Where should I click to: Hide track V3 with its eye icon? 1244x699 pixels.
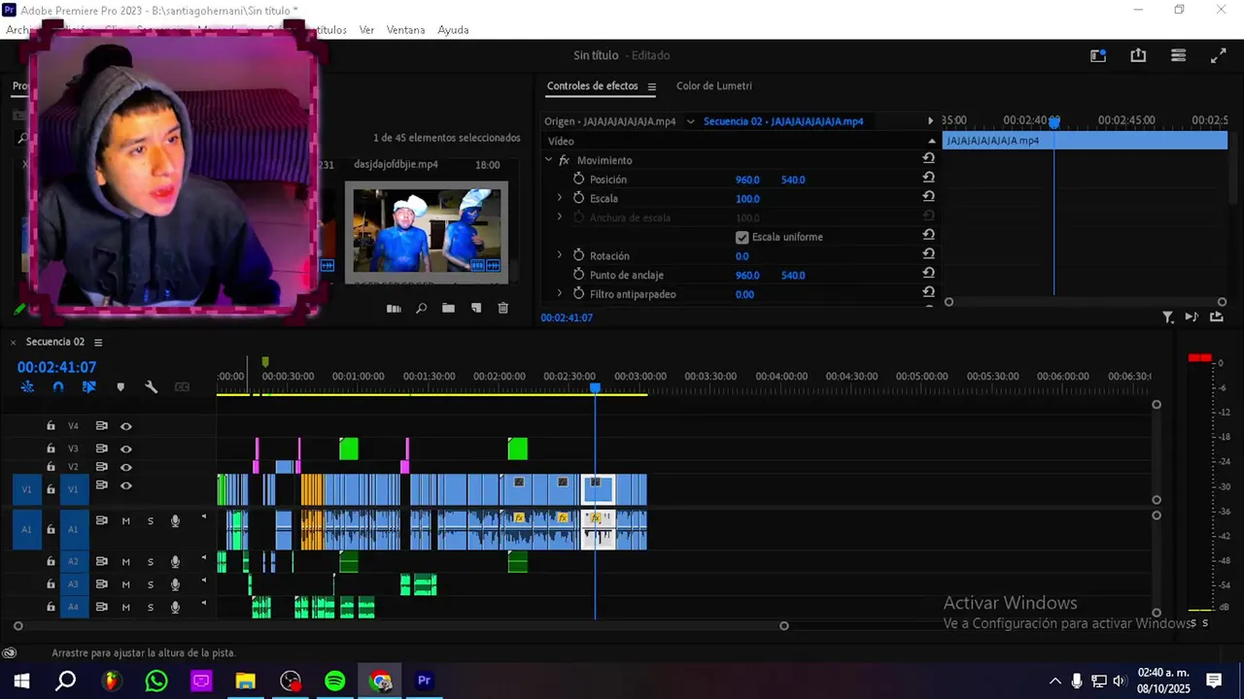(126, 449)
